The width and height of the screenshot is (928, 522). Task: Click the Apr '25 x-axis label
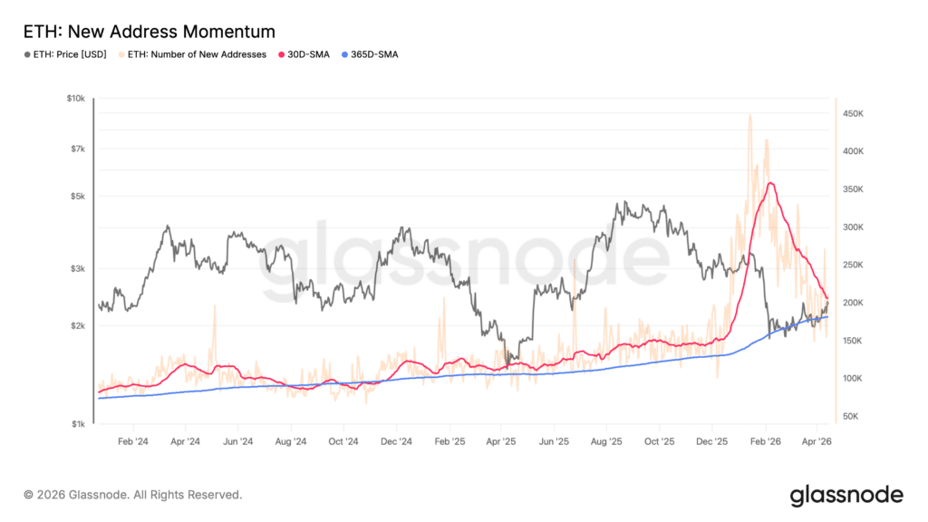pyautogui.click(x=501, y=441)
